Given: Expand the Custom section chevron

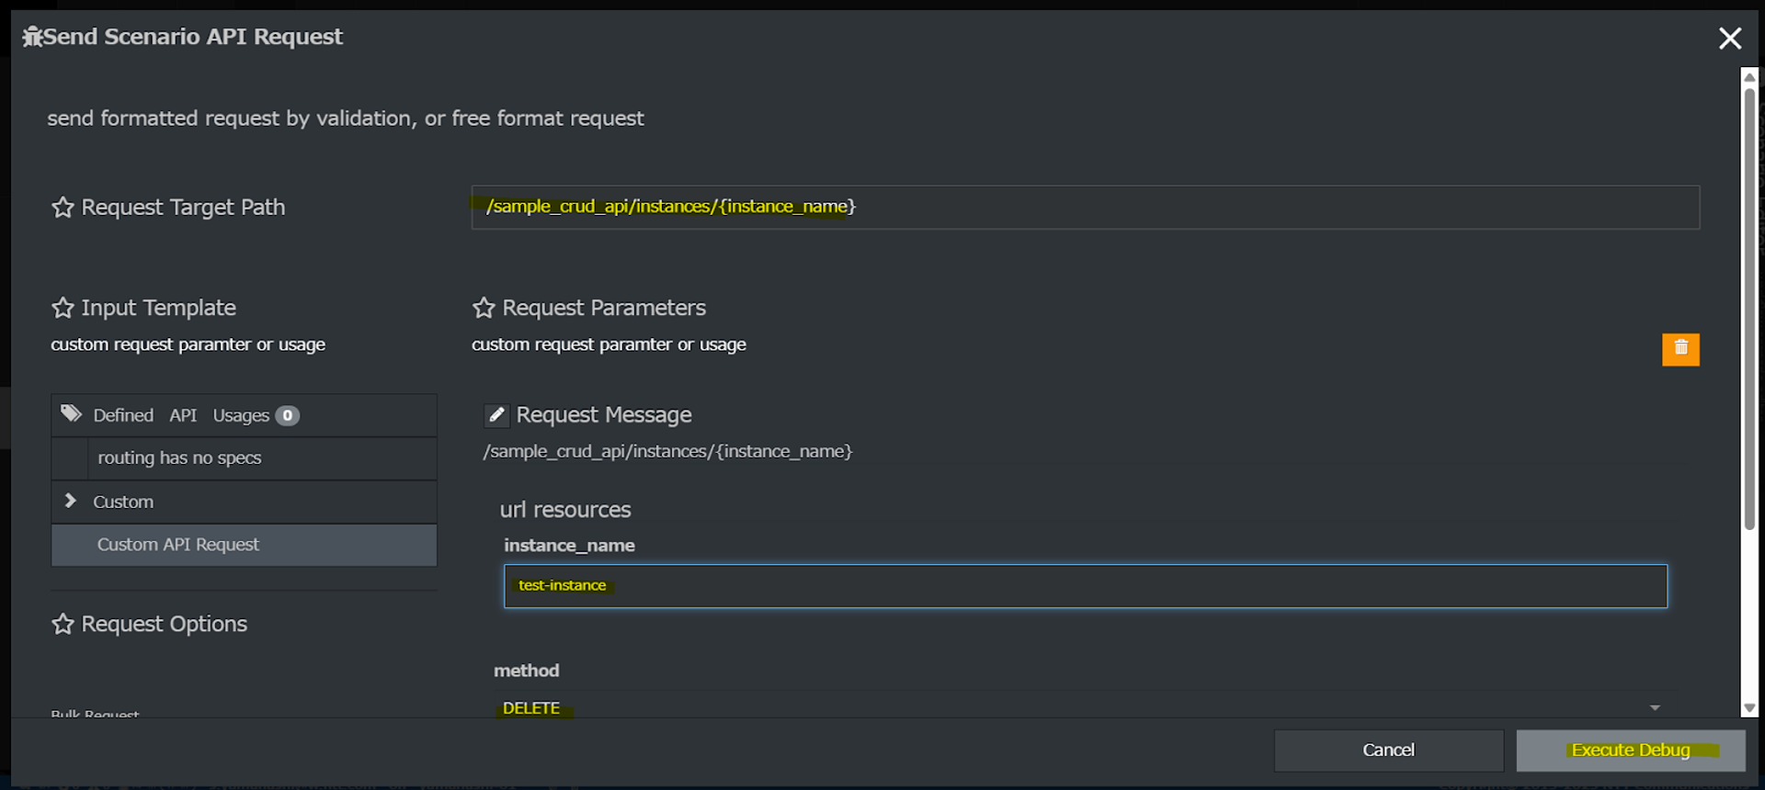Looking at the screenshot, I should click(70, 501).
